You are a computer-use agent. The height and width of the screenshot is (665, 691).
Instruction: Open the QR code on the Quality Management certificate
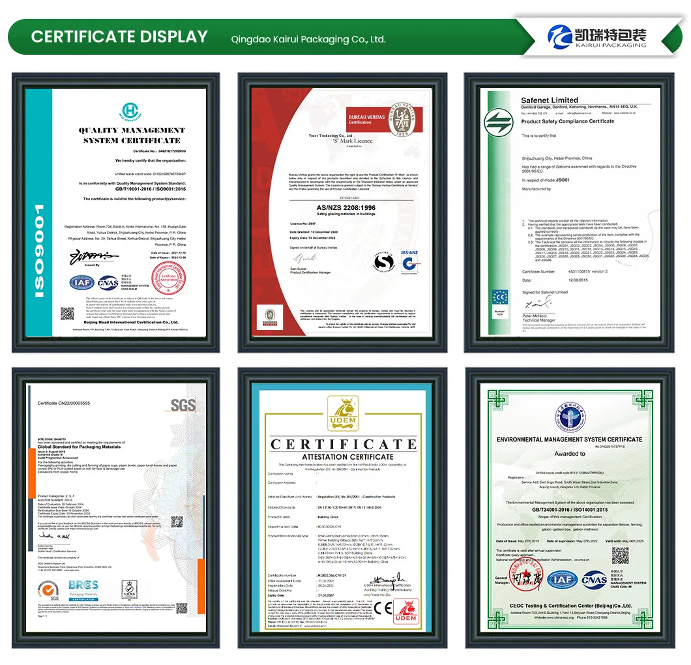pyautogui.click(x=67, y=314)
